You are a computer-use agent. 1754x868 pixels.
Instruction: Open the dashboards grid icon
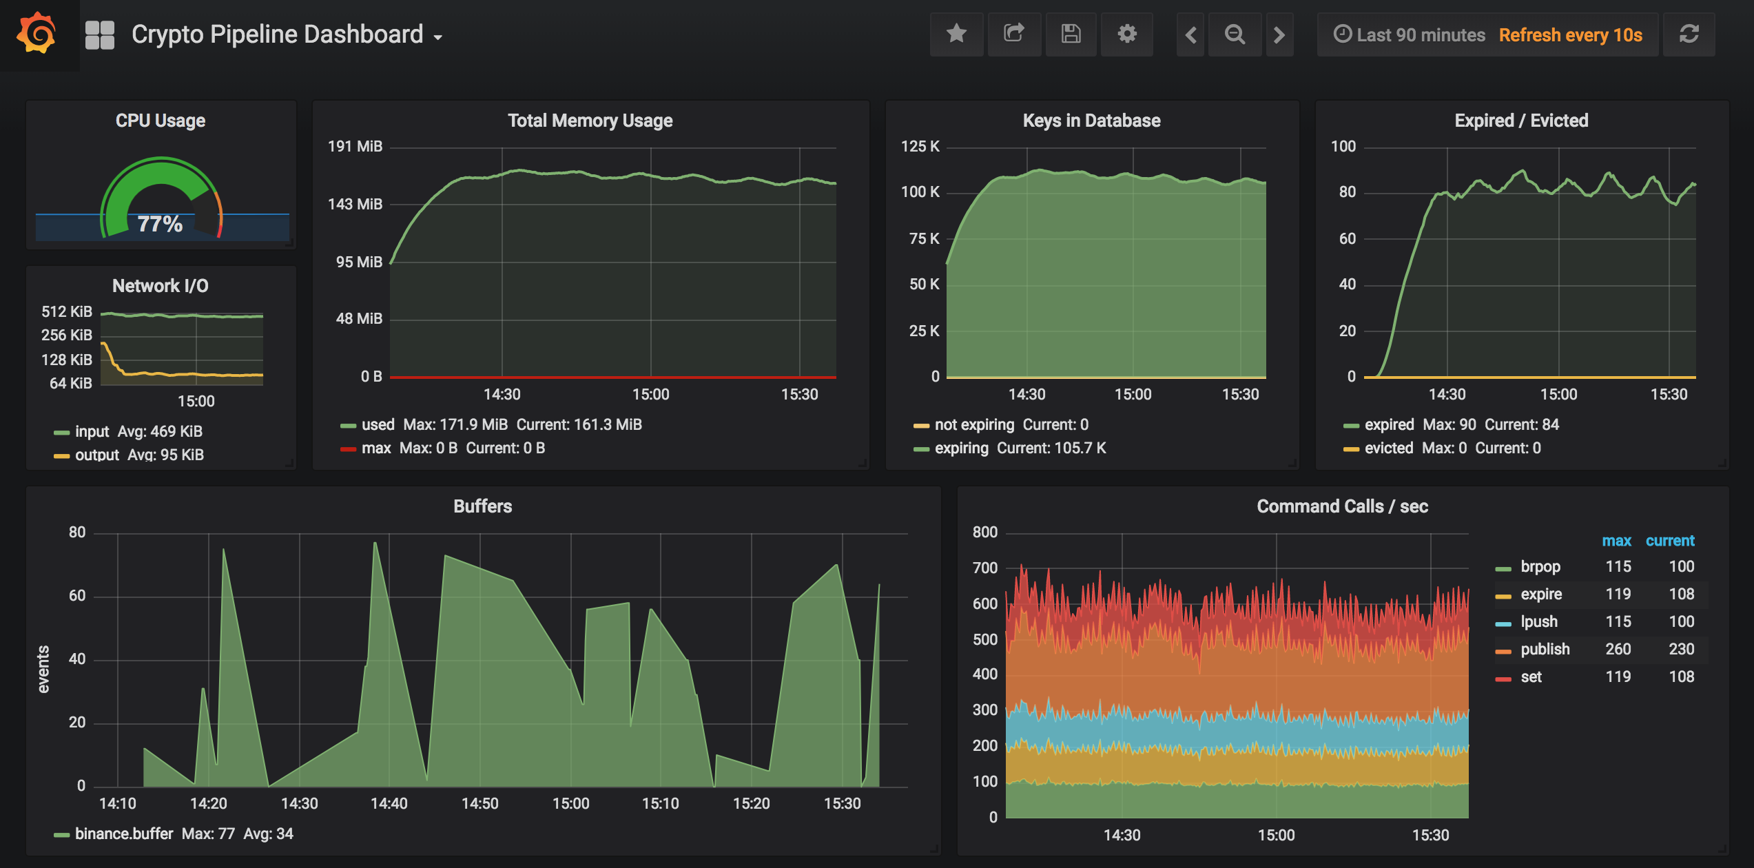[100, 34]
